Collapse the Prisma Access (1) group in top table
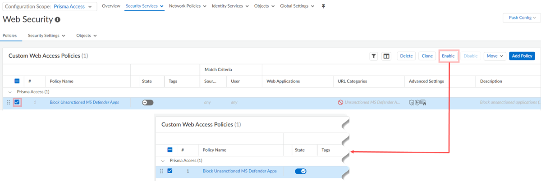Screen dimensions: 541x181 click(10, 91)
